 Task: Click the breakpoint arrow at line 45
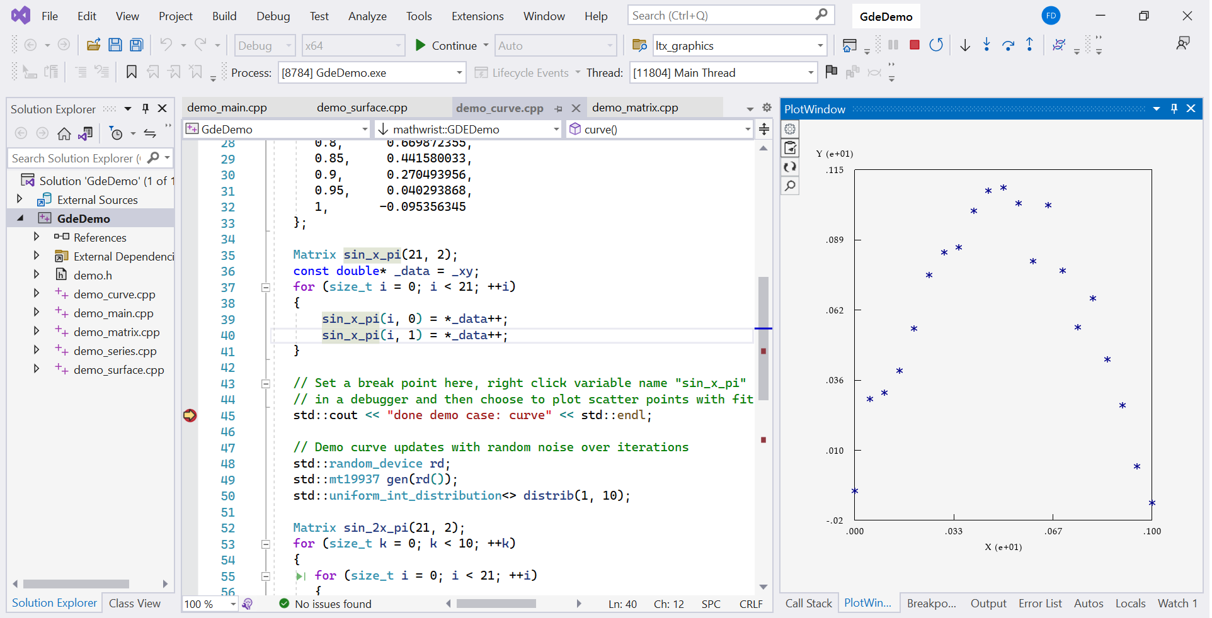[x=190, y=415]
